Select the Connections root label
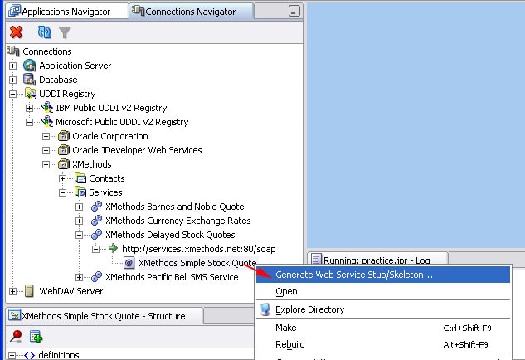Image resolution: width=525 pixels, height=360 pixels. click(x=47, y=51)
